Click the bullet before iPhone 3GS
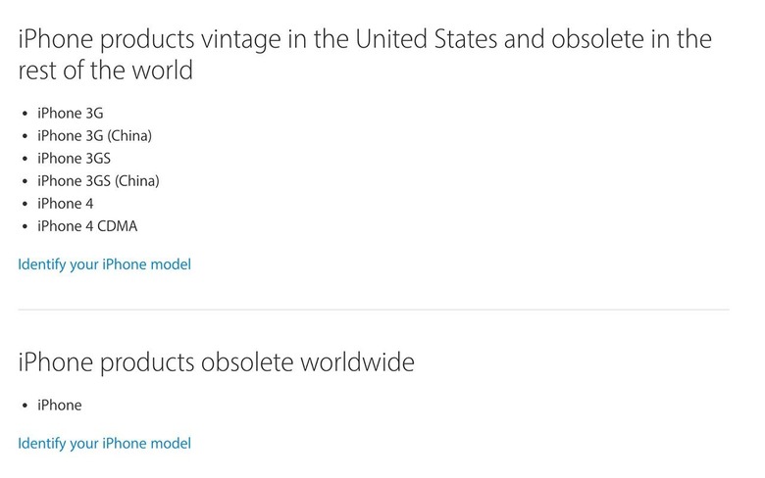The width and height of the screenshot is (765, 478). (x=25, y=159)
